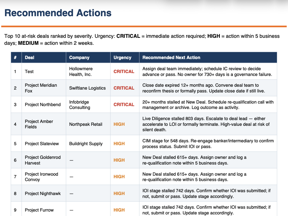288x216 pixels.
Task: Click the Recommended Actions heading
Action: [58, 13]
